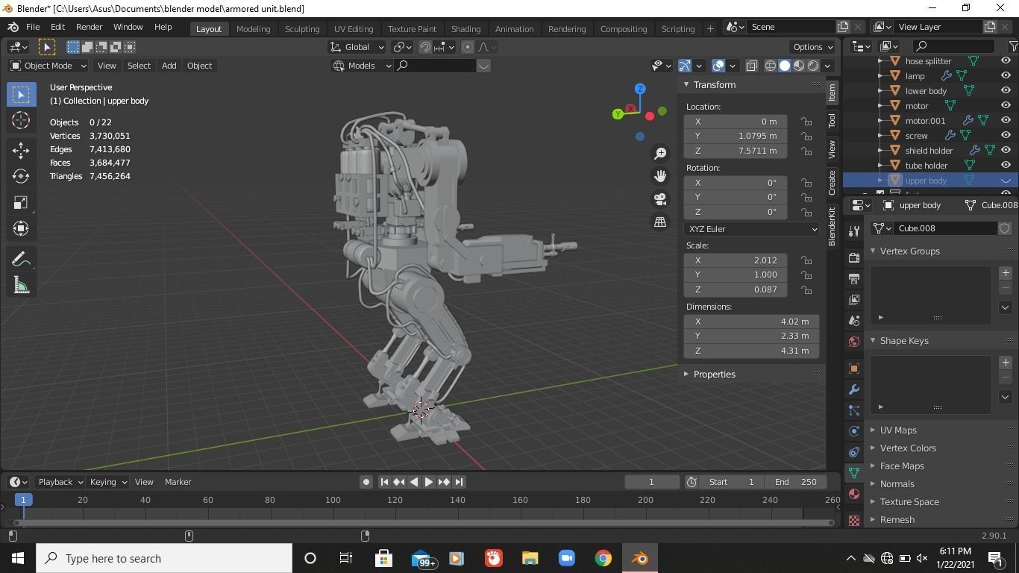Open the Playback dropdown in timeline
1019x573 pixels.
[60, 482]
